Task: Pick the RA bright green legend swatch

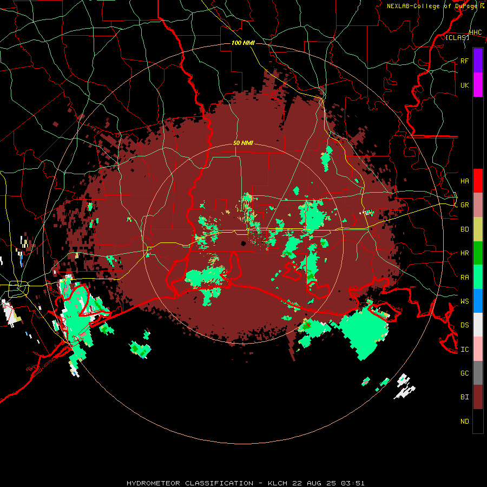Action: (478, 277)
